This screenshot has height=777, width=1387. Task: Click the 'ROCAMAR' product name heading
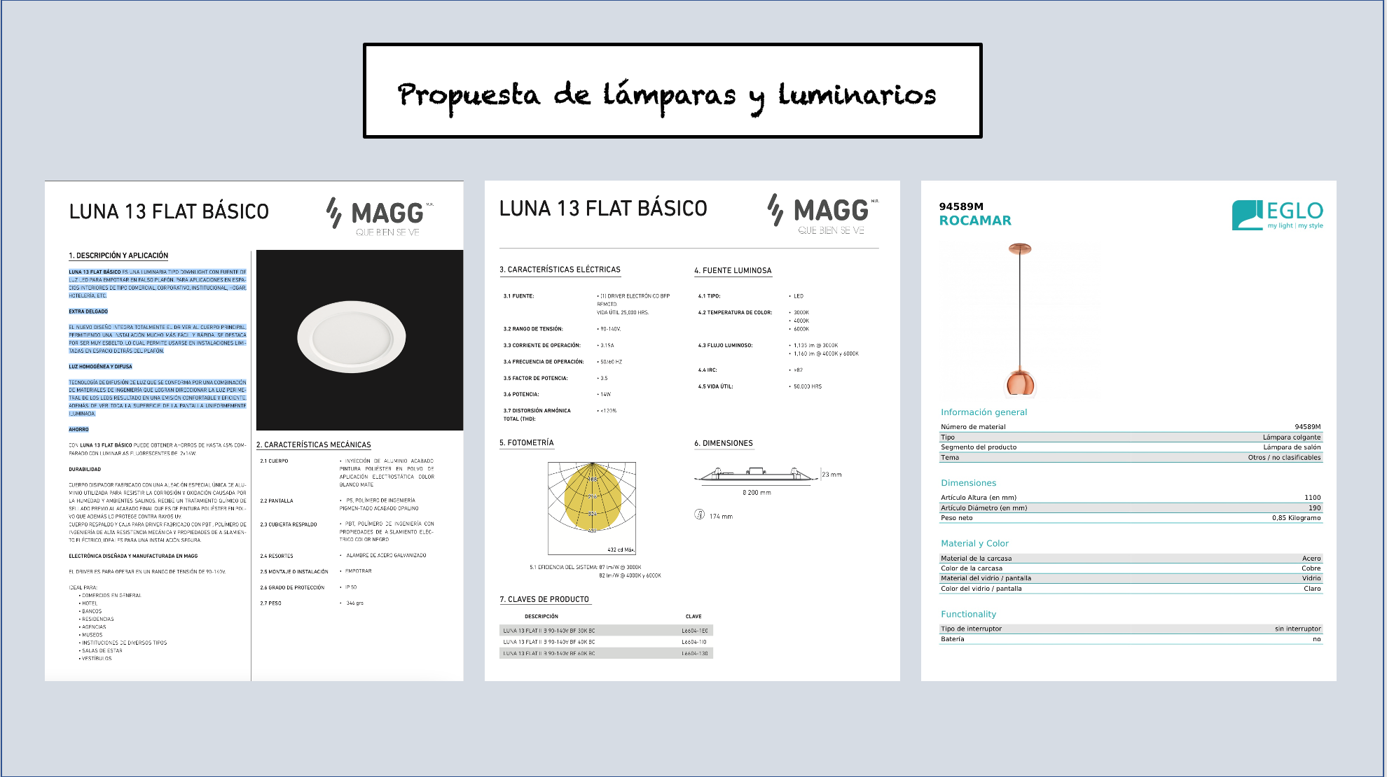975,220
